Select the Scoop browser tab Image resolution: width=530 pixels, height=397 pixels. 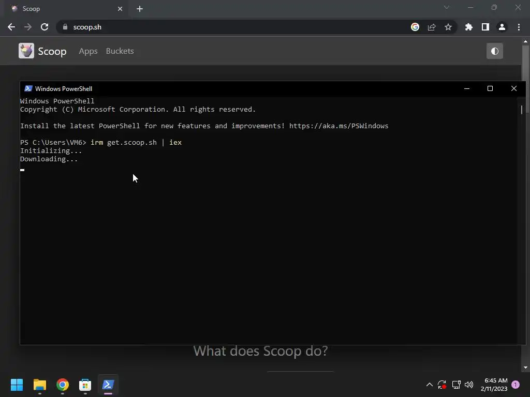tap(66, 9)
